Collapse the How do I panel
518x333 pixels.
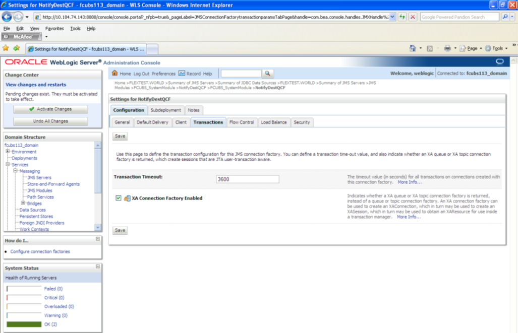98,239
